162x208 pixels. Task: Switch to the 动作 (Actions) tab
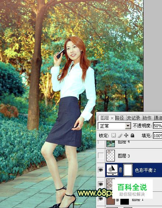click(x=147, y=118)
